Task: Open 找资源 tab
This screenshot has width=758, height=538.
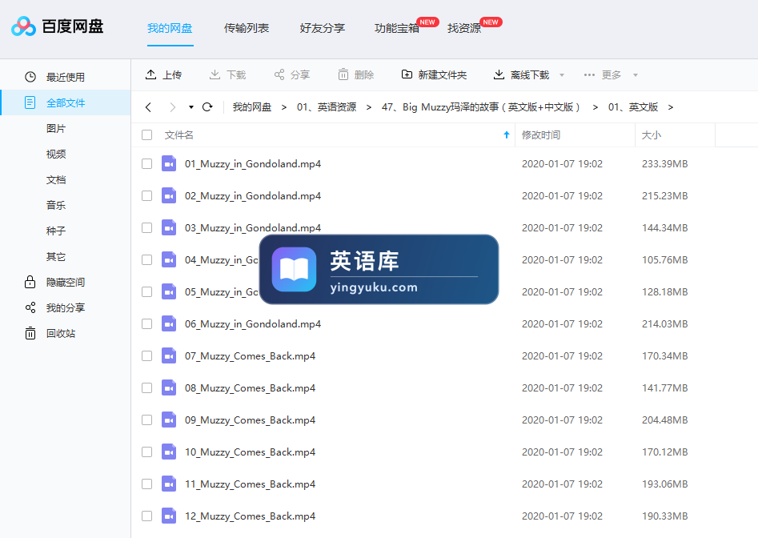Action: (x=464, y=28)
